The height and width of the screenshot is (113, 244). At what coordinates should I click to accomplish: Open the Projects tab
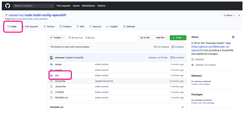tap(65, 27)
